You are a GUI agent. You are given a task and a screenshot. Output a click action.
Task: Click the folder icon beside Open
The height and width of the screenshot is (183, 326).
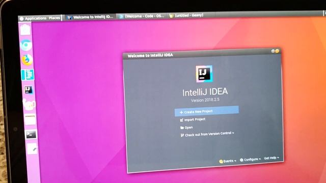point(182,128)
